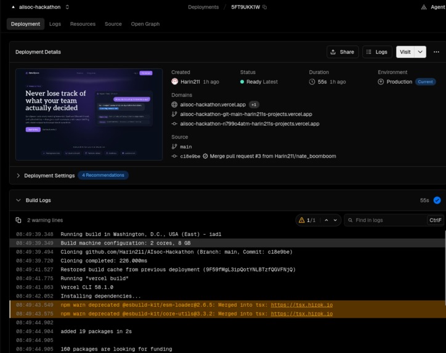446x353 pixels.
Task: Open Merge pull request #3 commit message
Action: [273, 156]
